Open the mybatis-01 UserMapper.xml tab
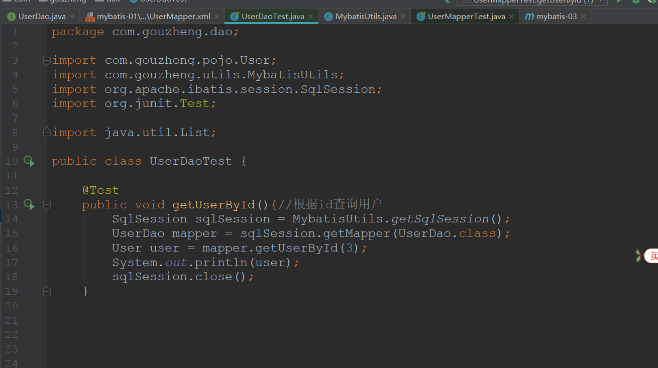658x368 pixels. [153, 17]
